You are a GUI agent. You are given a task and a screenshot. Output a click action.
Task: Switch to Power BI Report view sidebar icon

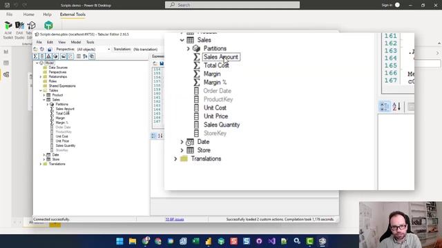click(x=6, y=52)
